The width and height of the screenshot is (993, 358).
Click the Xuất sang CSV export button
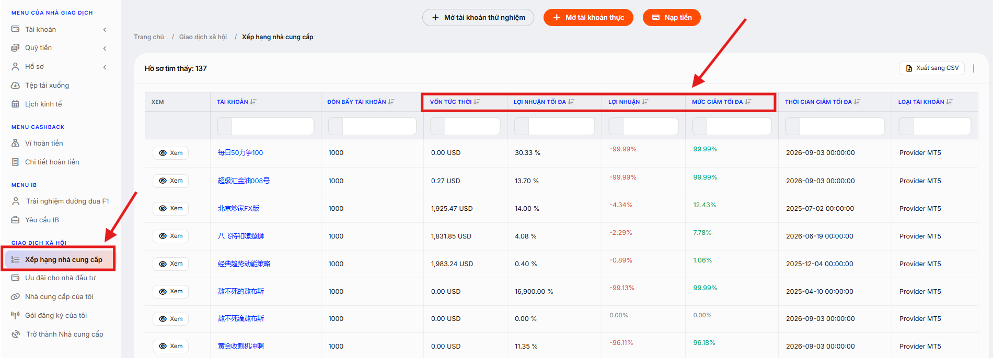point(932,68)
